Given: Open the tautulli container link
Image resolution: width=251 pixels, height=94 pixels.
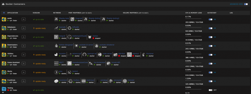Looking at the screenshot, I should tap(75, 71).
